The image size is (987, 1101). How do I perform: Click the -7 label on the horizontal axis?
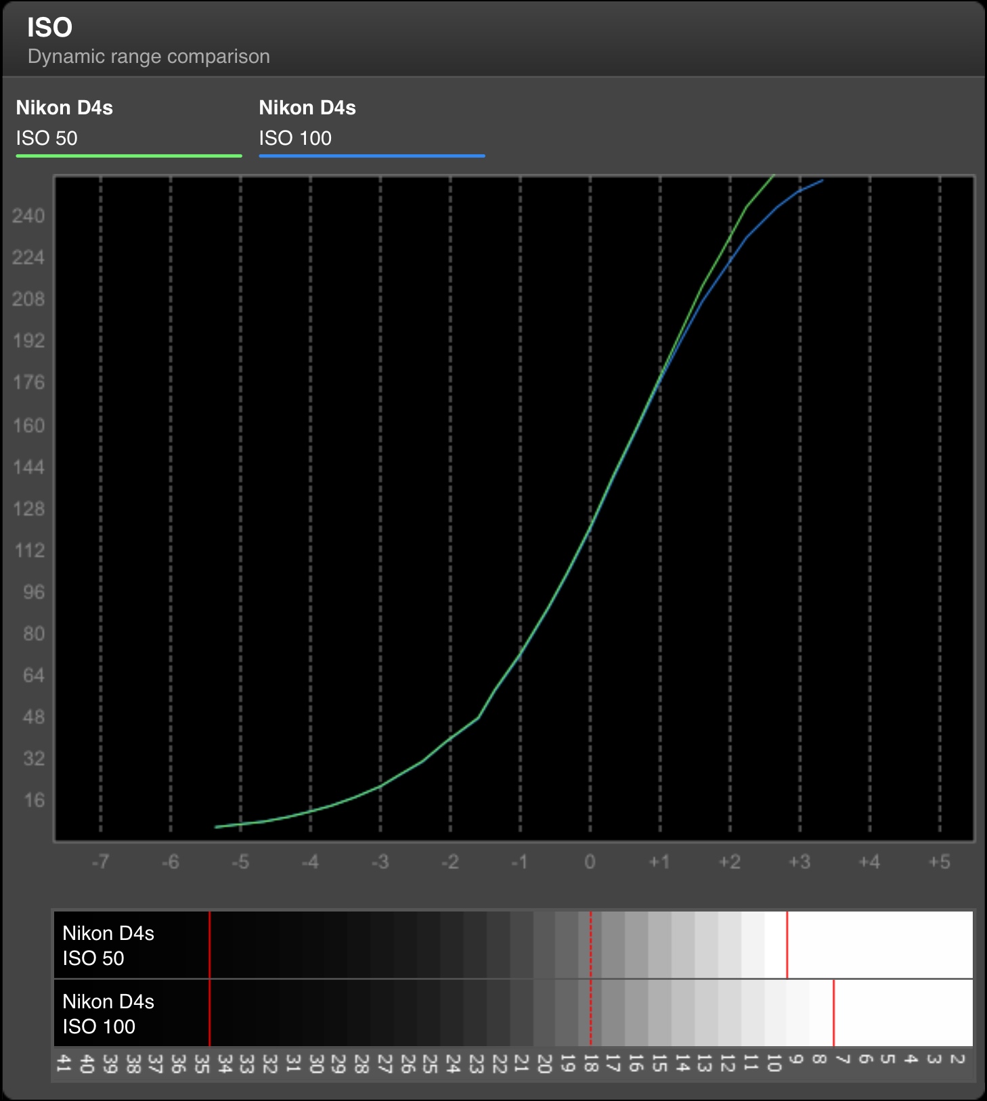pos(100,862)
